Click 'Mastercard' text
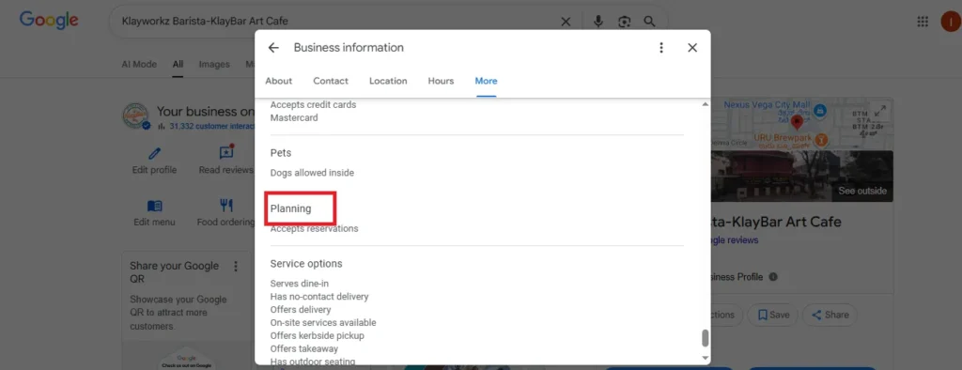This screenshot has width=962, height=370. tap(294, 117)
